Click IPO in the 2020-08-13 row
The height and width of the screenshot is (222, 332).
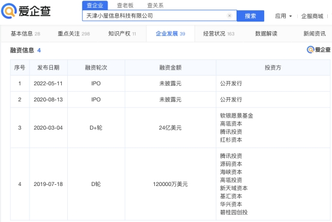click(x=96, y=100)
